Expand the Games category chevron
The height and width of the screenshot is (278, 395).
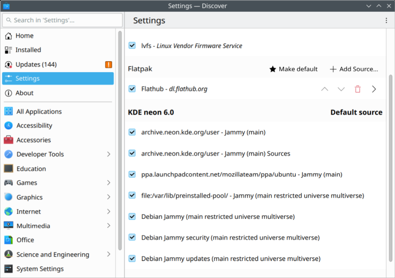109,183
